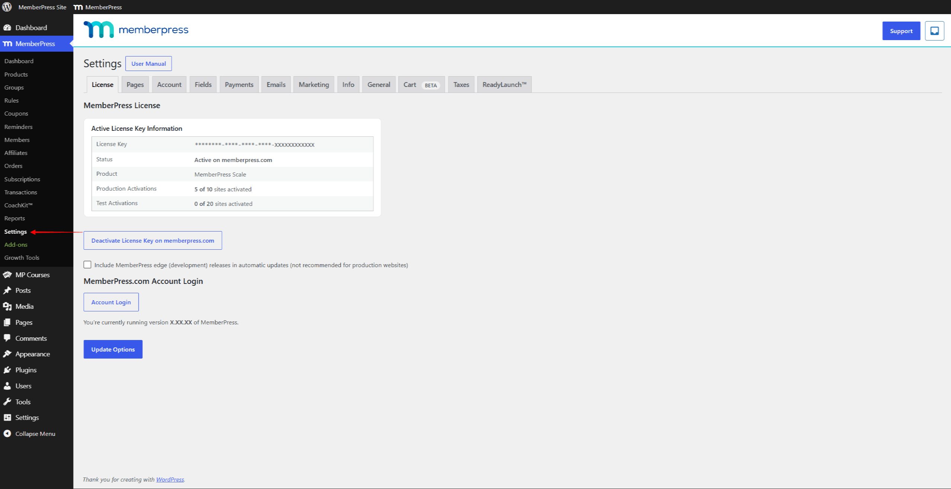Click the Account Login button

point(111,302)
